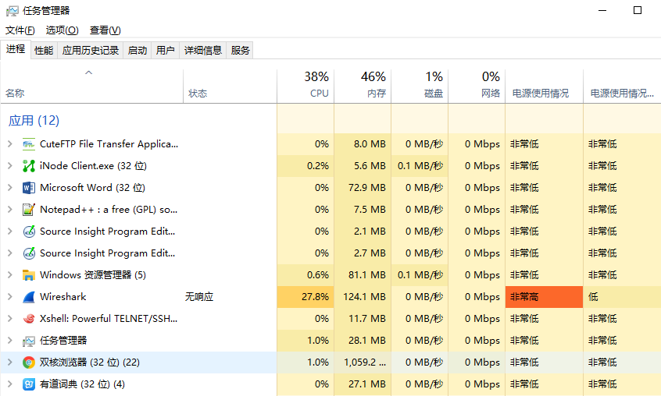Select the Notepad++ : a free (GPL) row name

click(109, 210)
